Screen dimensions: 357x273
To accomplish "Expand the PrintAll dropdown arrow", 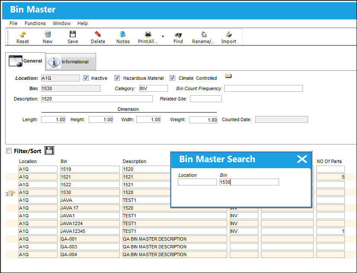I will click(163, 36).
